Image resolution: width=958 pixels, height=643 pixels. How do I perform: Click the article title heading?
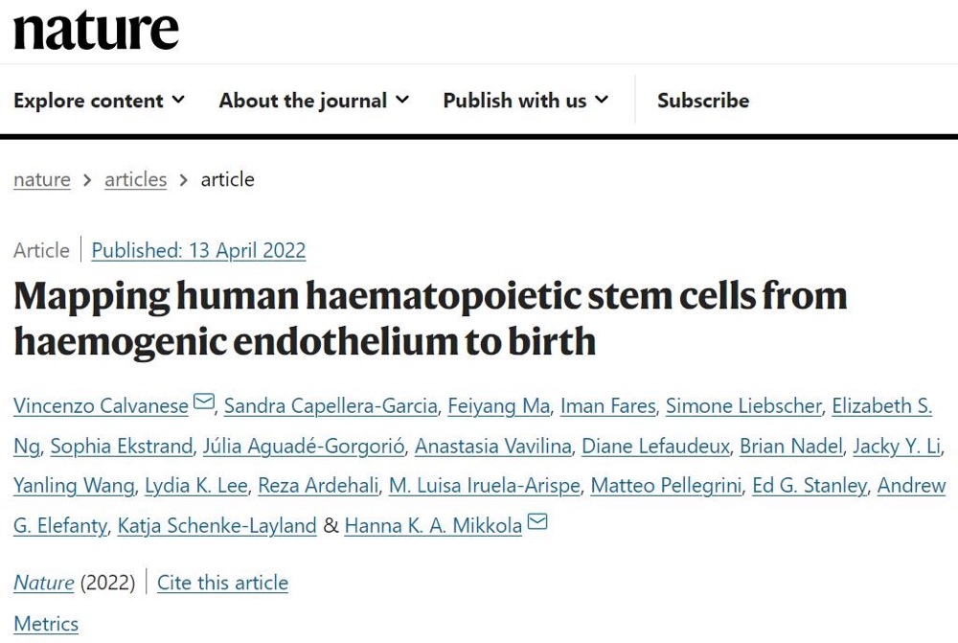(x=431, y=317)
